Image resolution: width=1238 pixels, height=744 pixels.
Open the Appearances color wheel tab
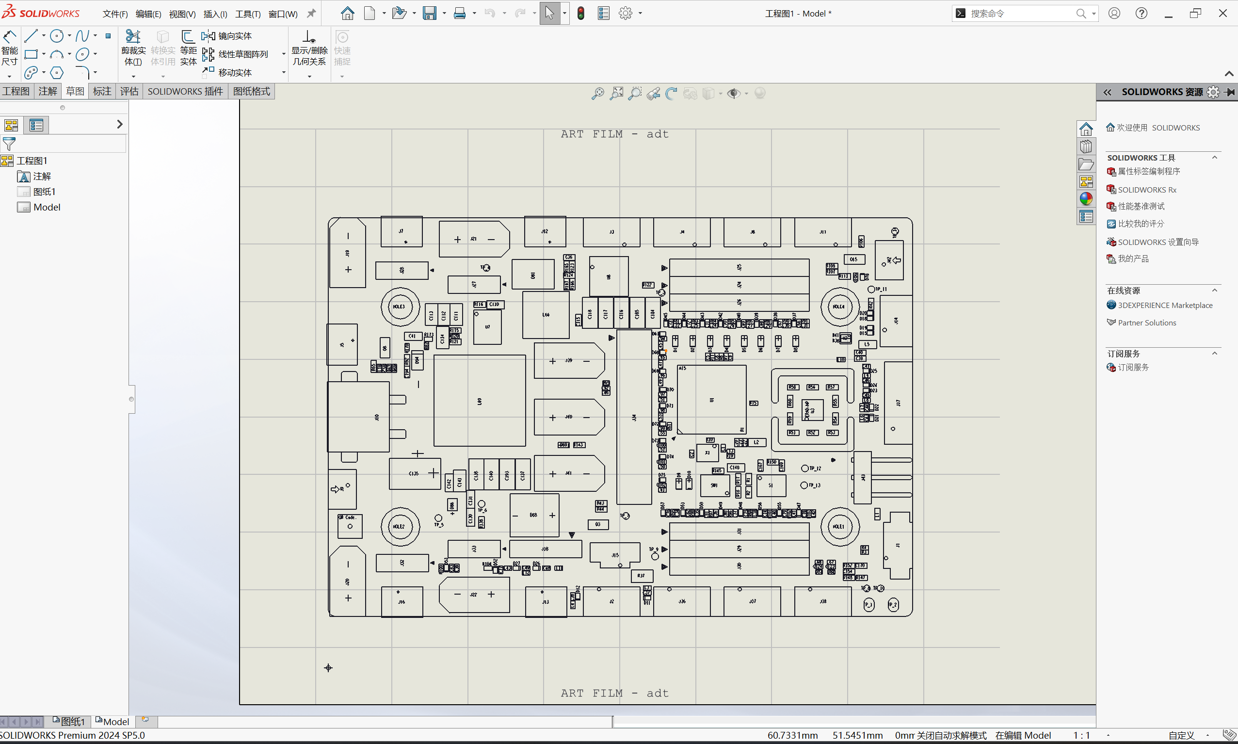coord(1086,199)
